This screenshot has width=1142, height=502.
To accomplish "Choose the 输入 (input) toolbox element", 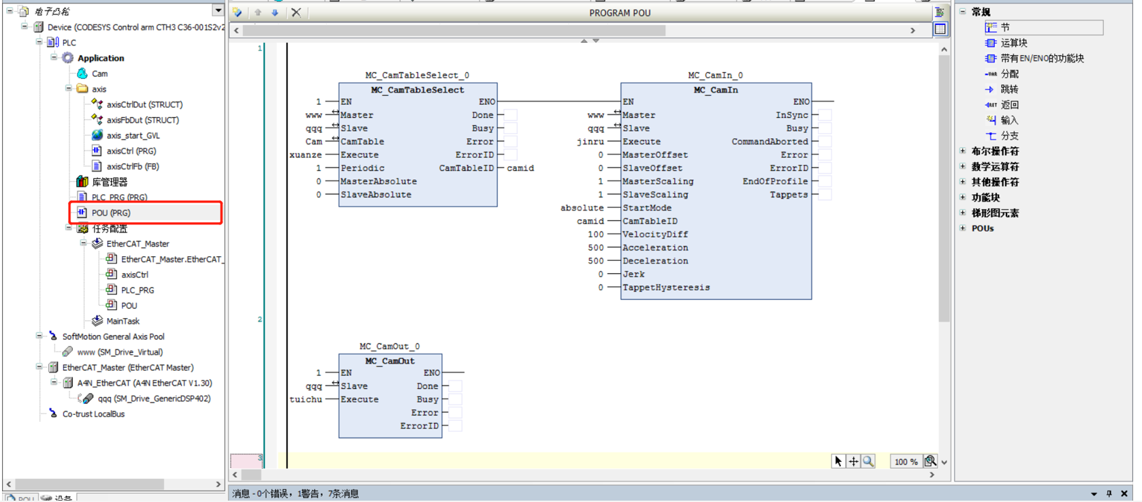I will pyautogui.click(x=1002, y=120).
